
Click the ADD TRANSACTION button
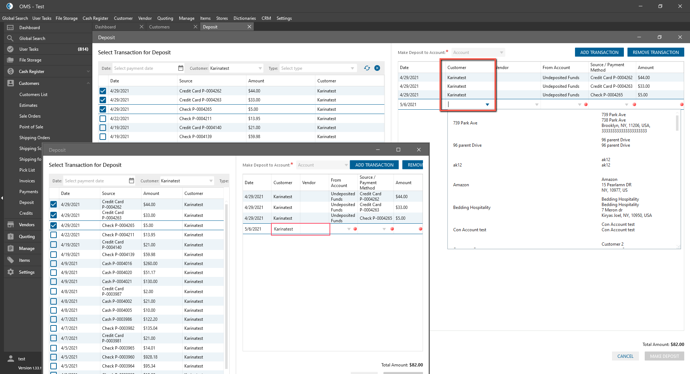click(599, 53)
